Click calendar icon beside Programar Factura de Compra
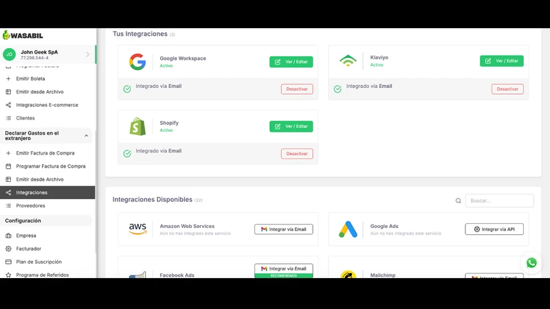 8,166
